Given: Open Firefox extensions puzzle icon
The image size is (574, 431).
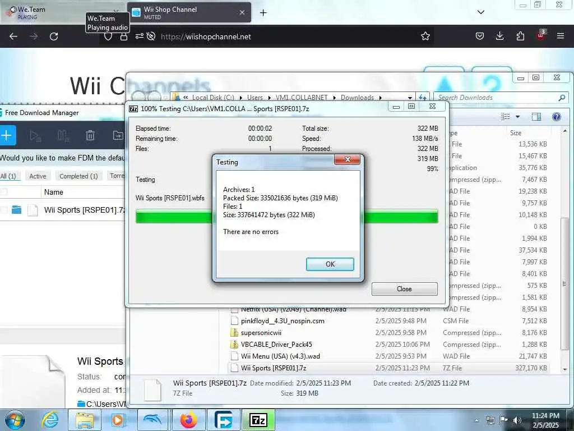Looking at the screenshot, I should tap(520, 36).
